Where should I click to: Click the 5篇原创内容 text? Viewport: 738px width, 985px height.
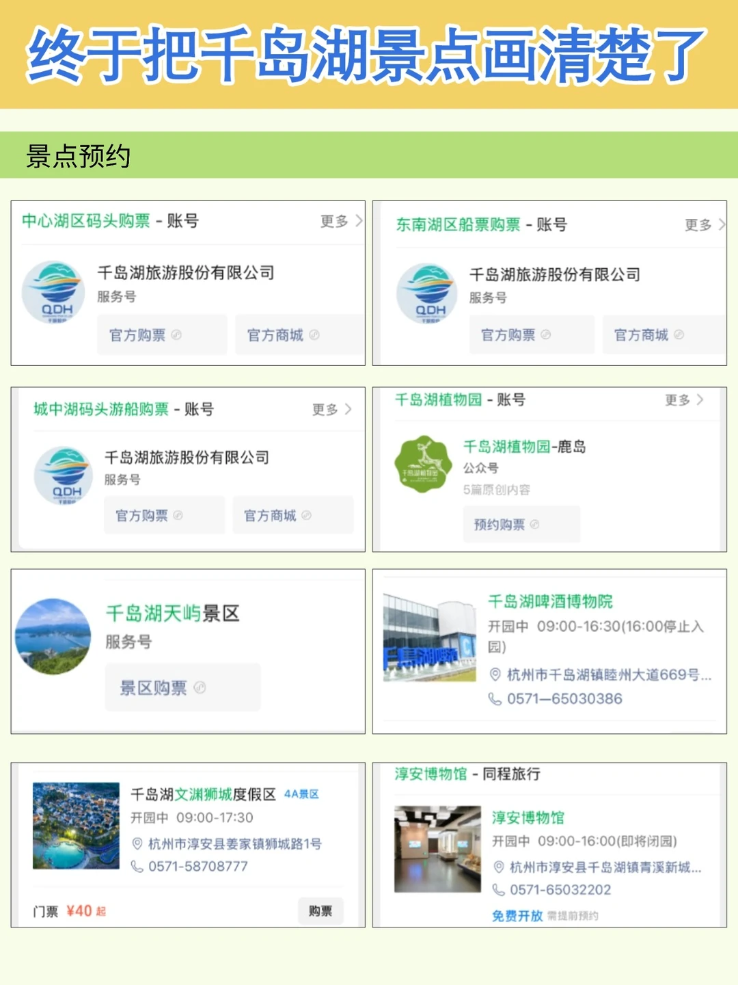click(x=497, y=490)
